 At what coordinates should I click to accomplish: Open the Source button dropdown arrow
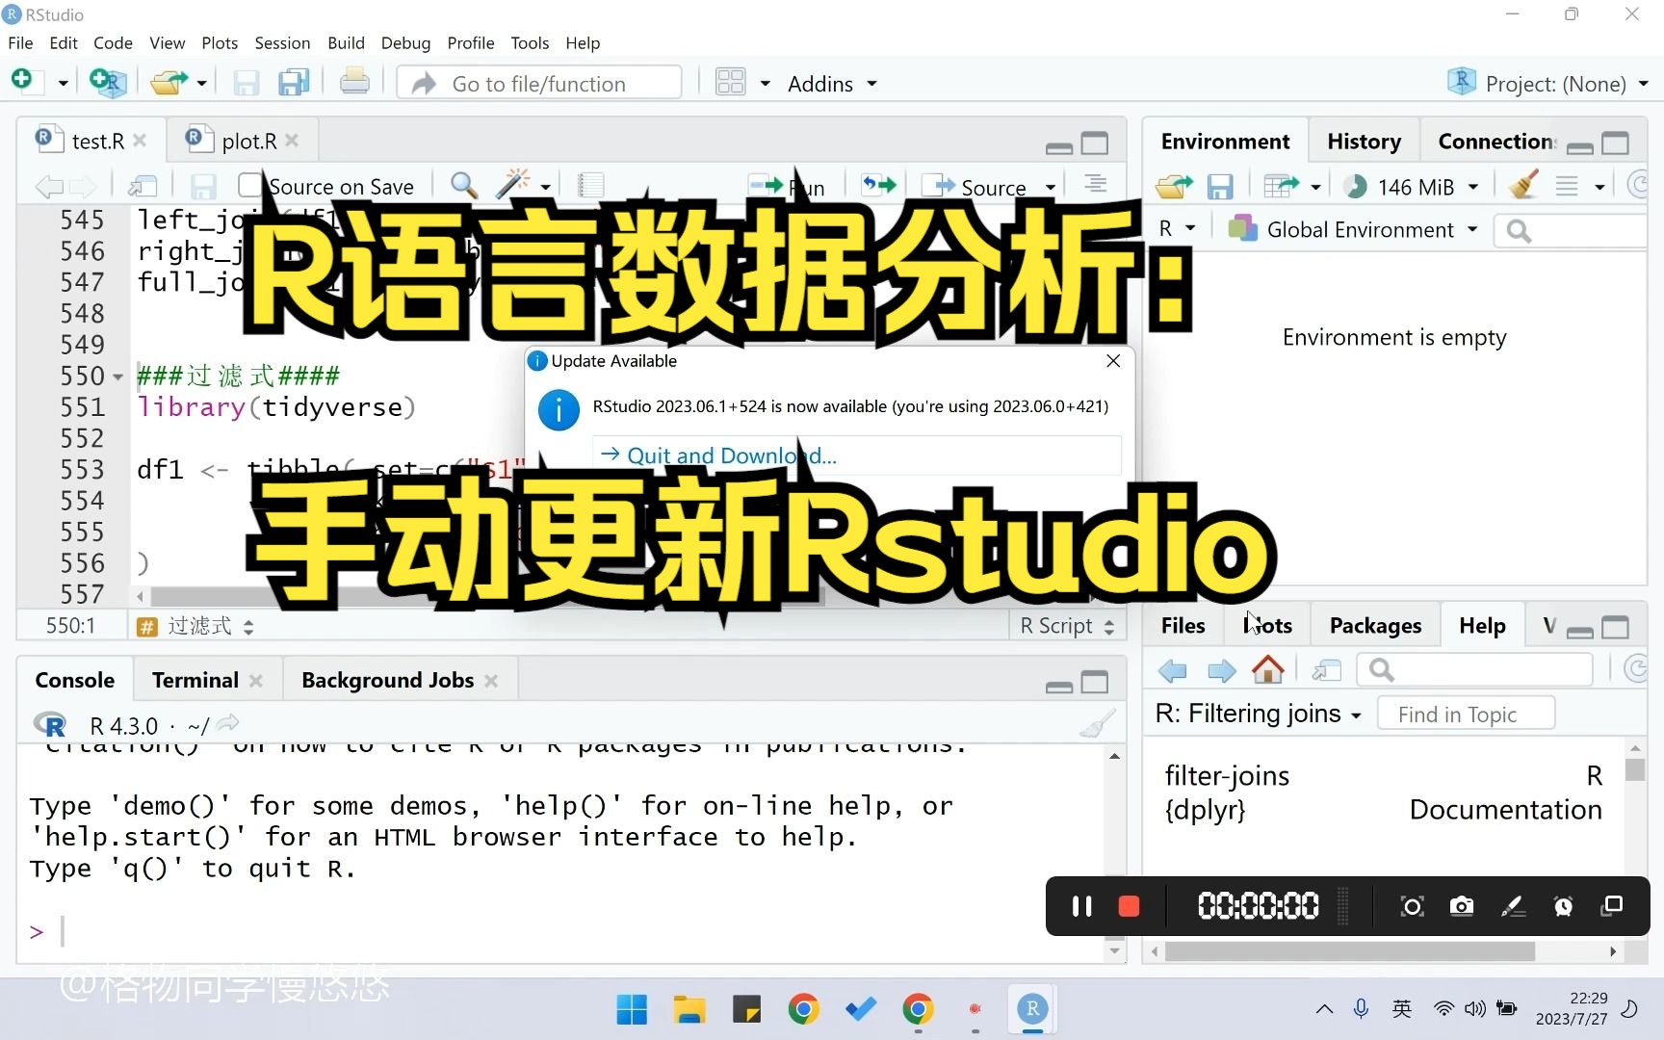pyautogui.click(x=1051, y=187)
